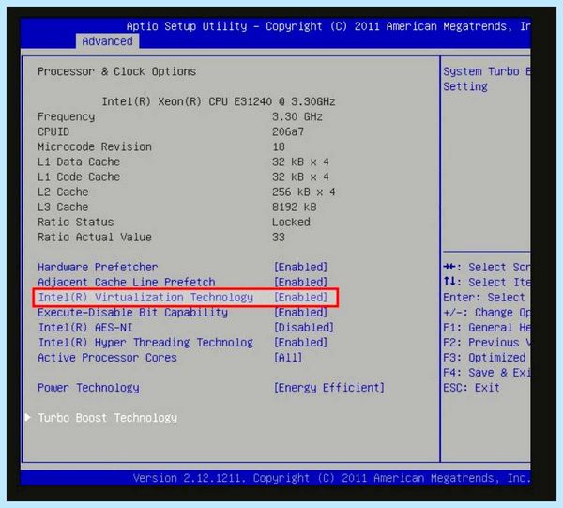563x508 pixels.
Task: Click the L3 Cache label
Action: [63, 208]
